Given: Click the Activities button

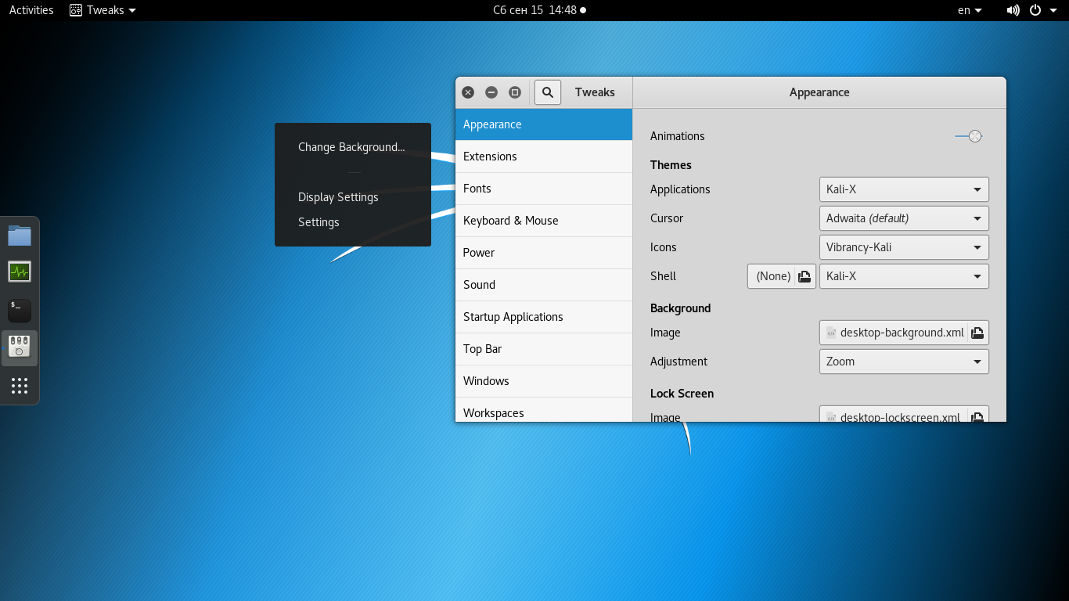Looking at the screenshot, I should [x=31, y=10].
